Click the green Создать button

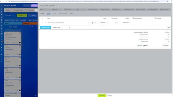click(x=21, y=15)
